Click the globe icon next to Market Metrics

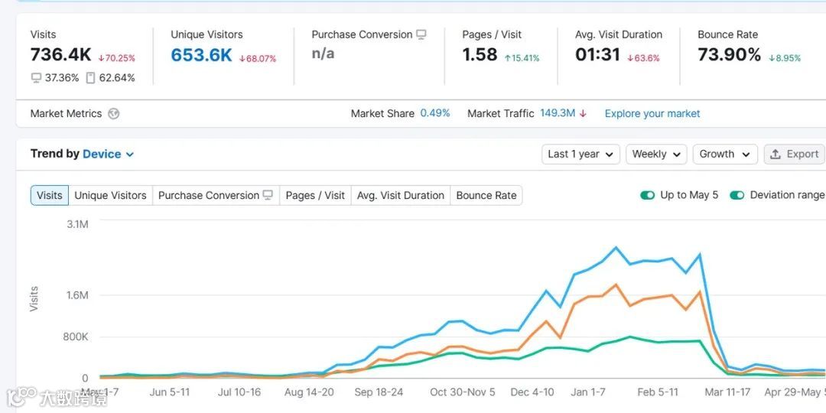coord(113,114)
